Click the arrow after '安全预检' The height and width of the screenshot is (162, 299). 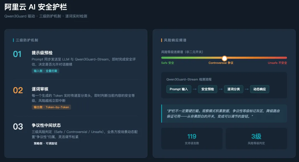pos(221,89)
